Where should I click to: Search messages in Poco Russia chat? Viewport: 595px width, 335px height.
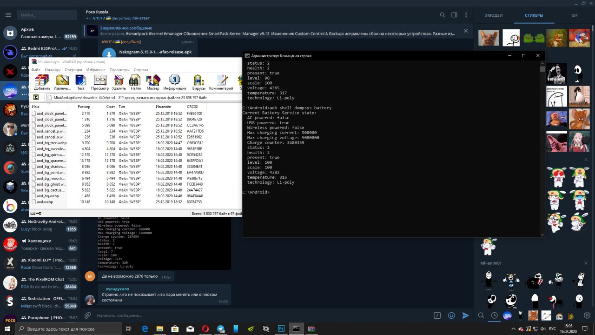click(x=443, y=15)
